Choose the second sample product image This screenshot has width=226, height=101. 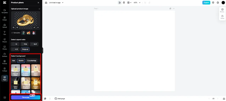click(x=29, y=33)
